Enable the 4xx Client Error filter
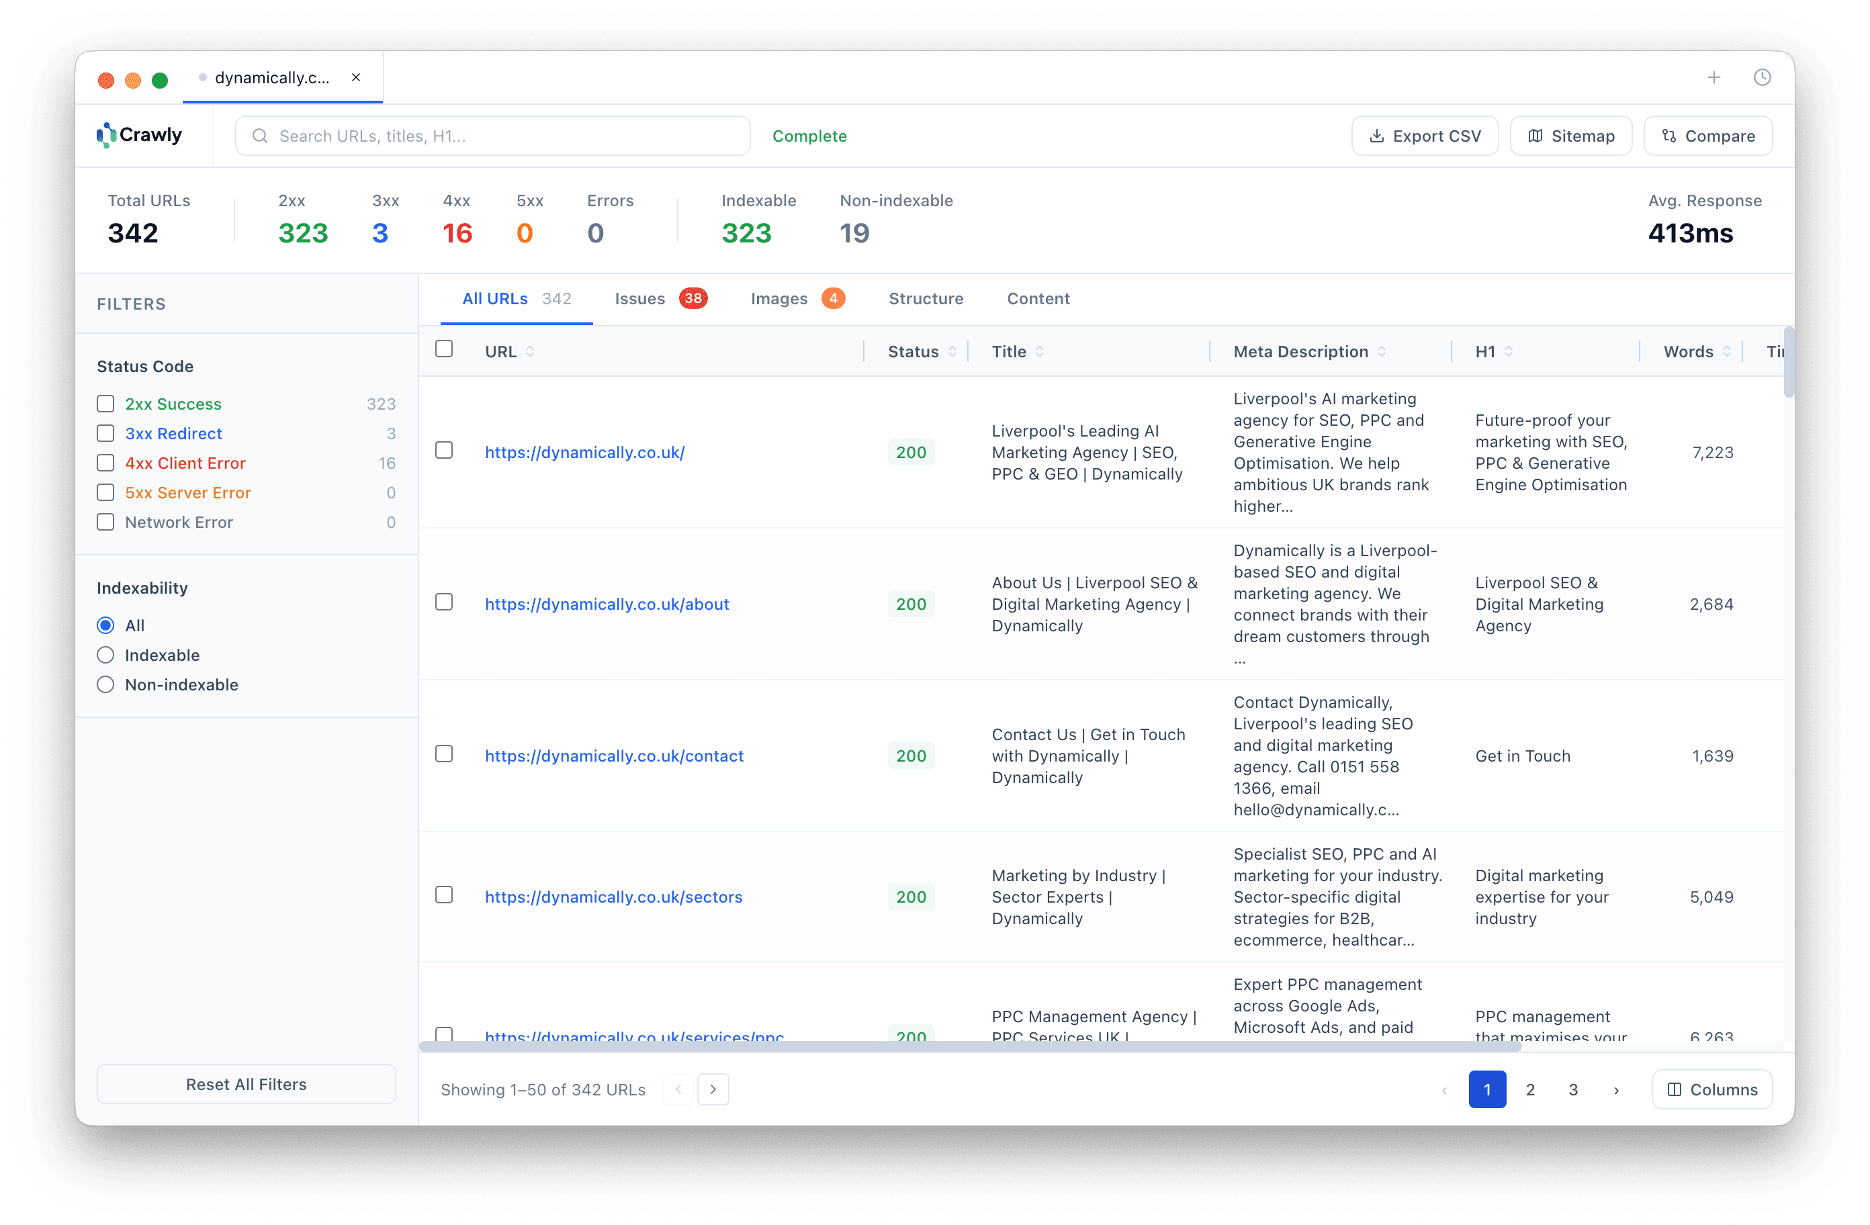 pos(106,463)
